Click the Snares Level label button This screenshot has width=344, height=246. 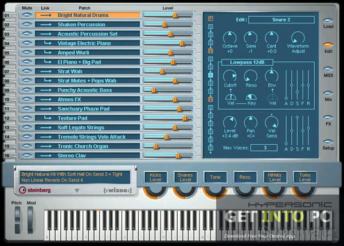pos(185,177)
